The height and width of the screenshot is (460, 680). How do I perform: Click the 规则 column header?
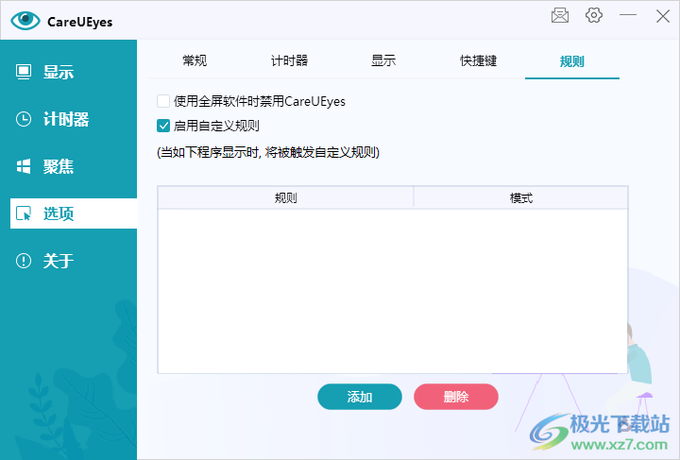(x=286, y=197)
